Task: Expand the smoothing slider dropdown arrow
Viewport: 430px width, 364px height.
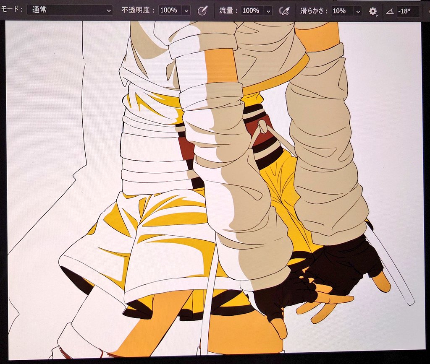Action: click(x=358, y=11)
